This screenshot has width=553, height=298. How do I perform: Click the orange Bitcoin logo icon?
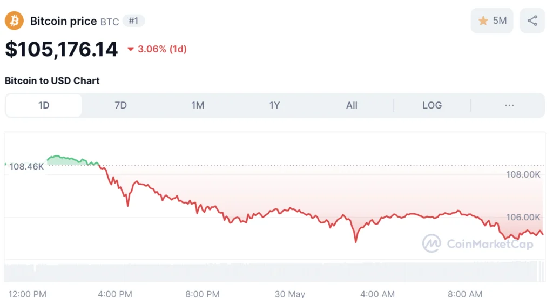tap(14, 21)
